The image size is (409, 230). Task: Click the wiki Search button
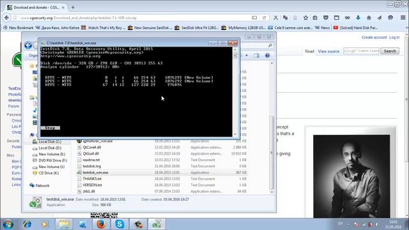[x=390, y=51]
